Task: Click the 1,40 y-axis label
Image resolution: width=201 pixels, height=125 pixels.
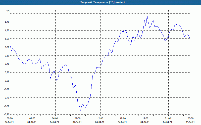Action: [7, 22]
